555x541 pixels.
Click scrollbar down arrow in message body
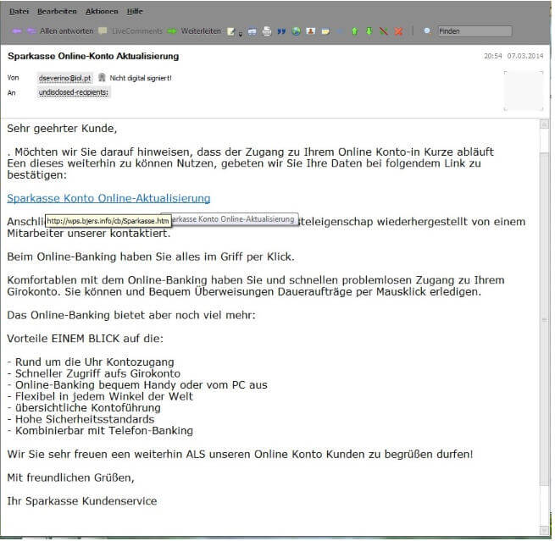pyautogui.click(x=544, y=530)
